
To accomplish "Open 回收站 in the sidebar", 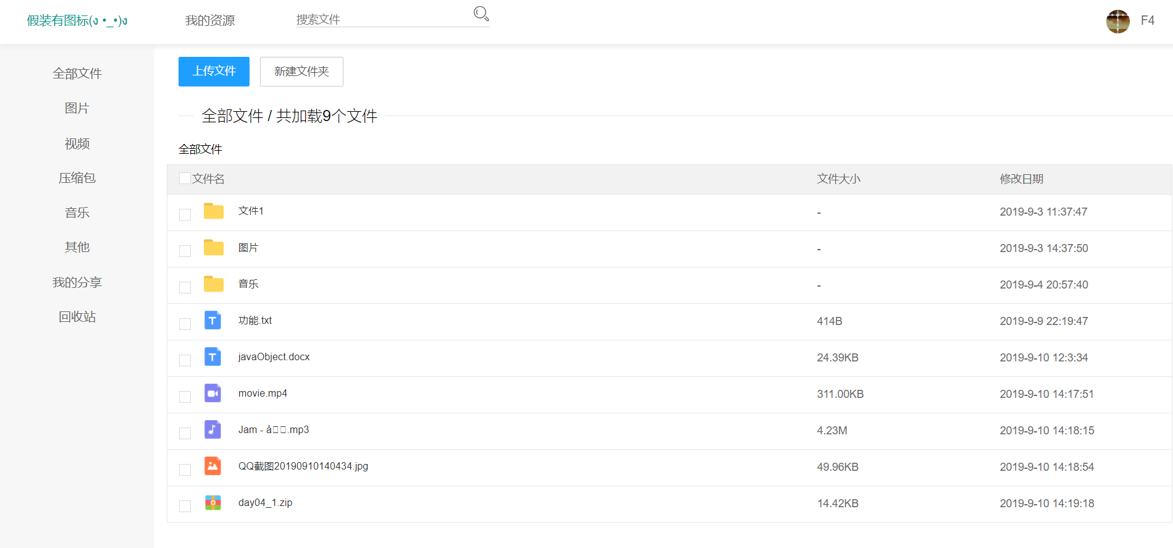I will 77,317.
